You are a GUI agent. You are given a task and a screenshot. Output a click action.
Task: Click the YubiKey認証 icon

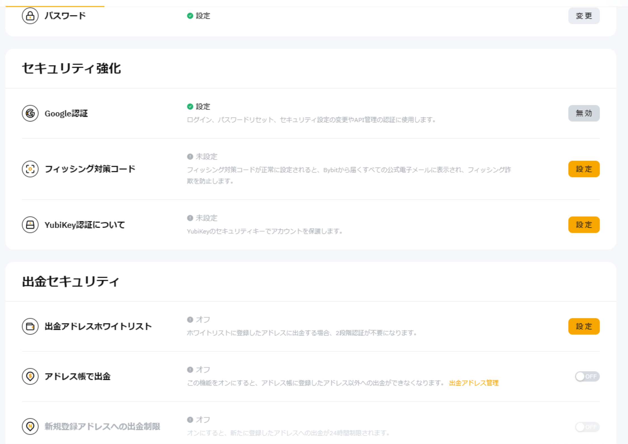point(30,225)
